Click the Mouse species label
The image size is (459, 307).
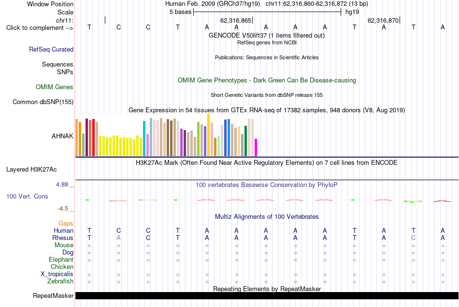(x=64, y=245)
